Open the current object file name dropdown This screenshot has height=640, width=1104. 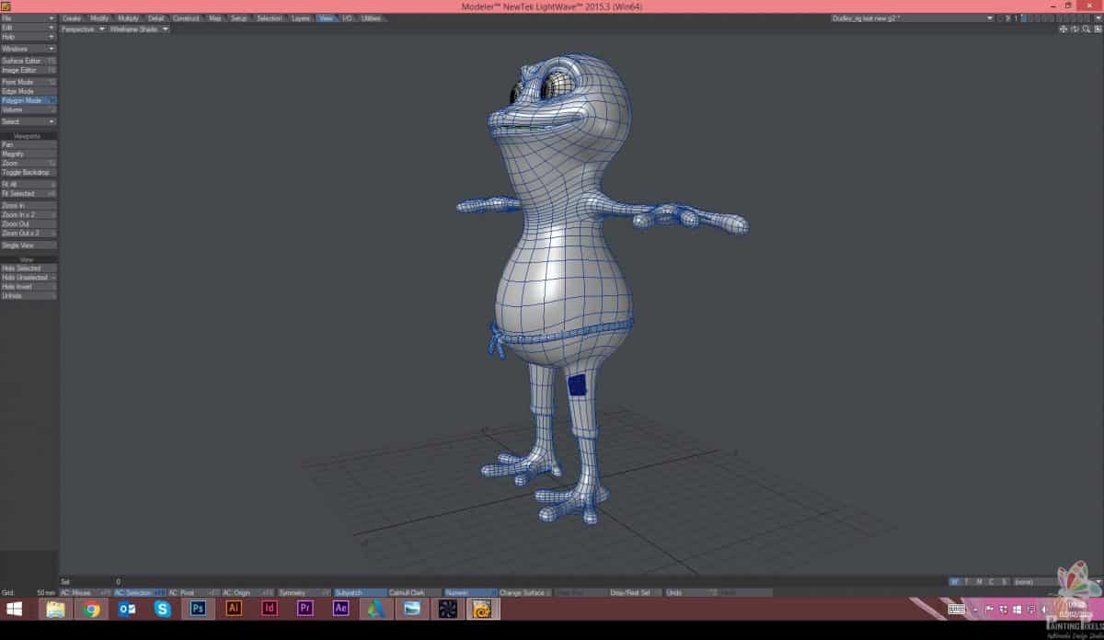click(913, 17)
